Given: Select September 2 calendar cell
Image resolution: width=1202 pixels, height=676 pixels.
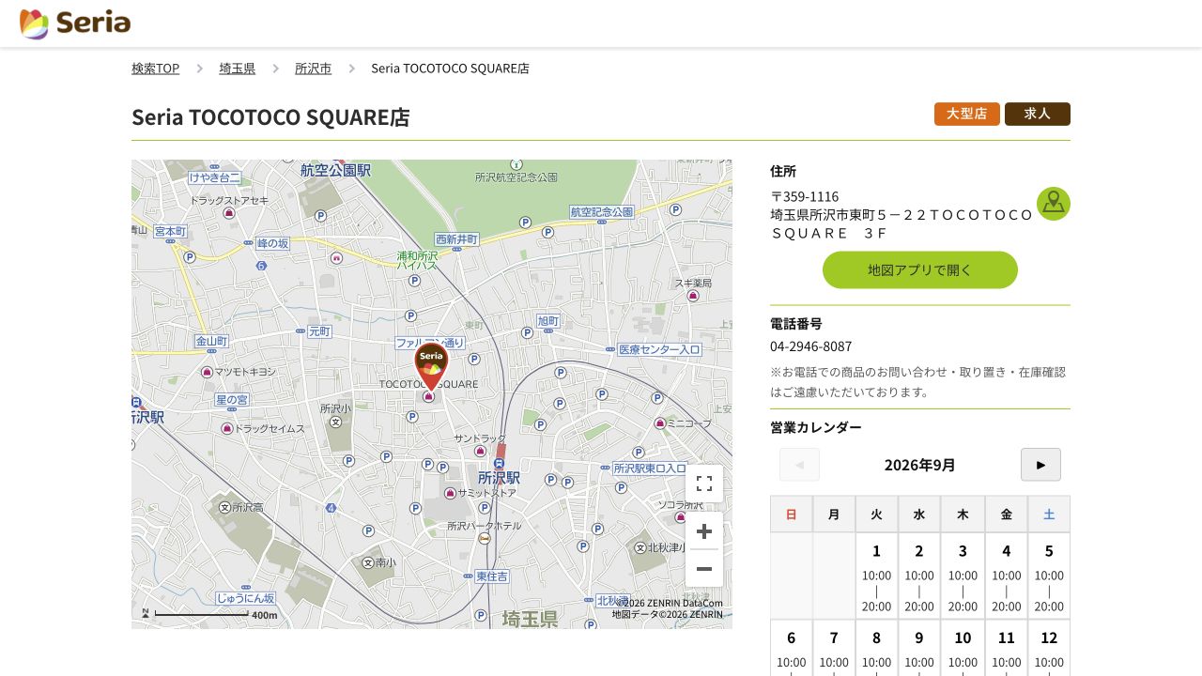Looking at the screenshot, I should point(919,576).
